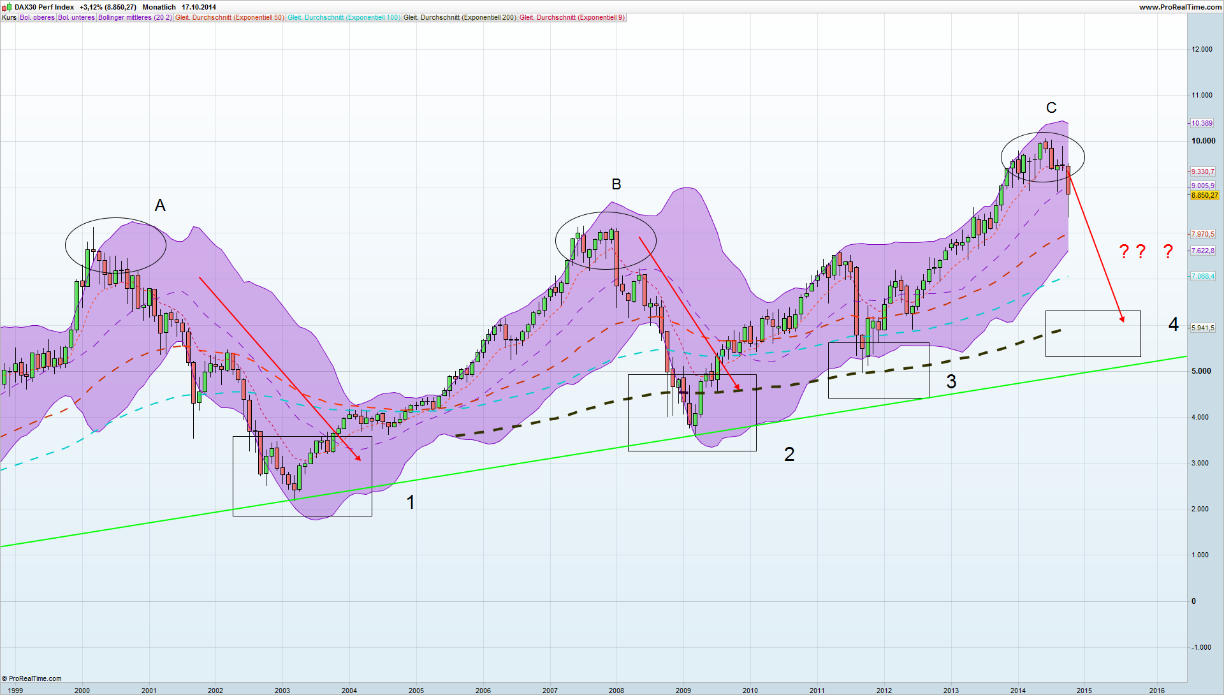Screen dimensions: 1224x695
Task: Click the ProRealTime.com copyright notice
Action: pyautogui.click(x=32, y=678)
